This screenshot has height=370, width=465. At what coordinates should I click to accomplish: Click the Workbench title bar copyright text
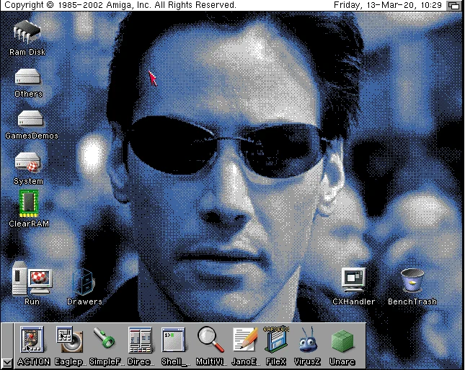pos(120,5)
